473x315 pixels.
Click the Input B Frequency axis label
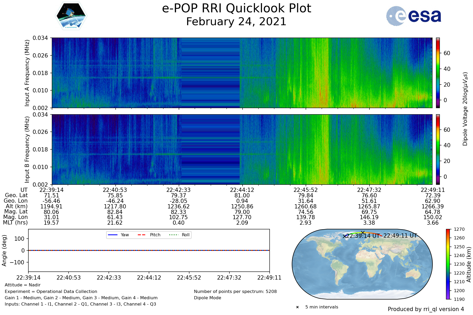[x=27, y=150]
